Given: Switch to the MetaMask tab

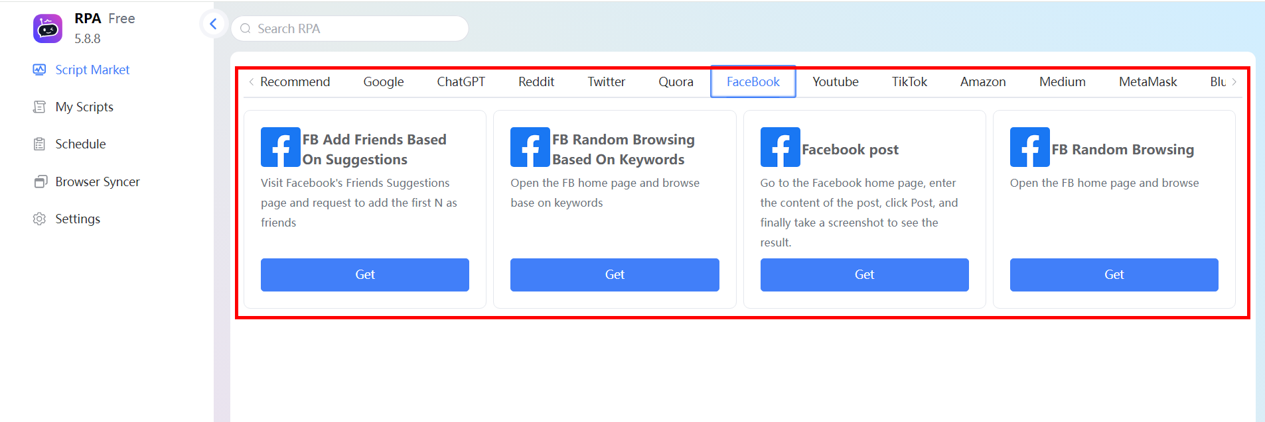Looking at the screenshot, I should pyautogui.click(x=1148, y=81).
